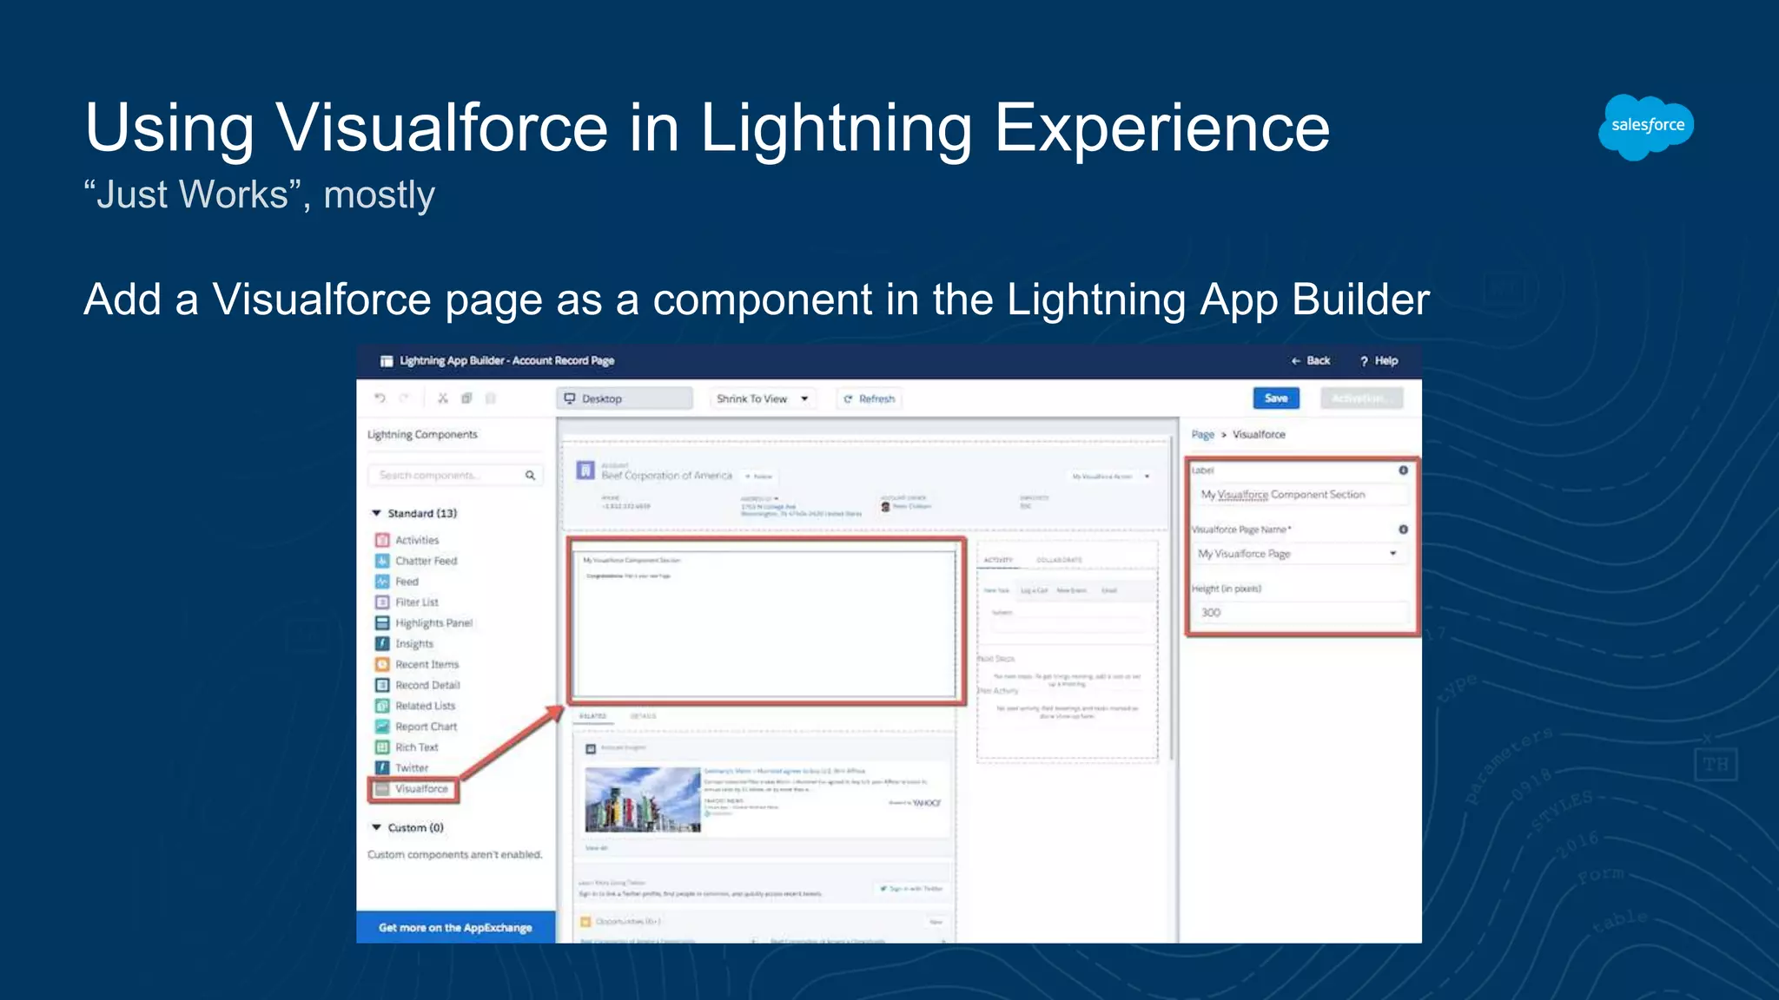Click the Label input field
This screenshot has width=1779, height=1000.
point(1300,494)
